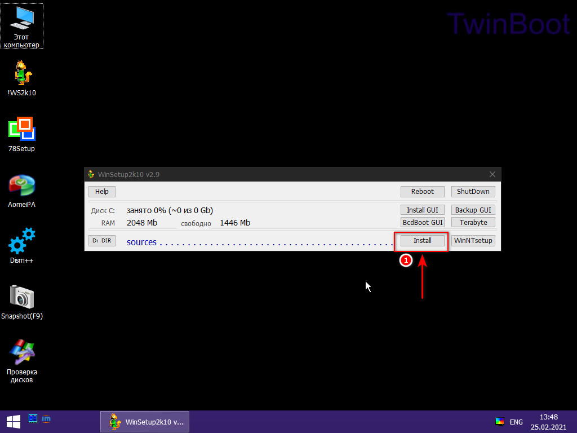Click the BcdBoot GUI button
577x433 pixels.
423,223
